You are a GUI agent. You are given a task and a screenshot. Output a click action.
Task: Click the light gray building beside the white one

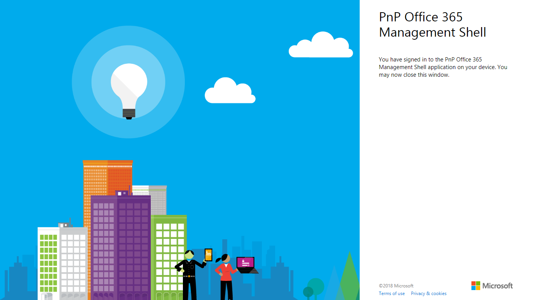(73, 260)
